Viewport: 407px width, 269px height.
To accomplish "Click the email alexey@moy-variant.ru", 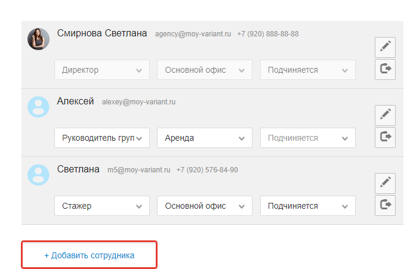I will click(138, 102).
